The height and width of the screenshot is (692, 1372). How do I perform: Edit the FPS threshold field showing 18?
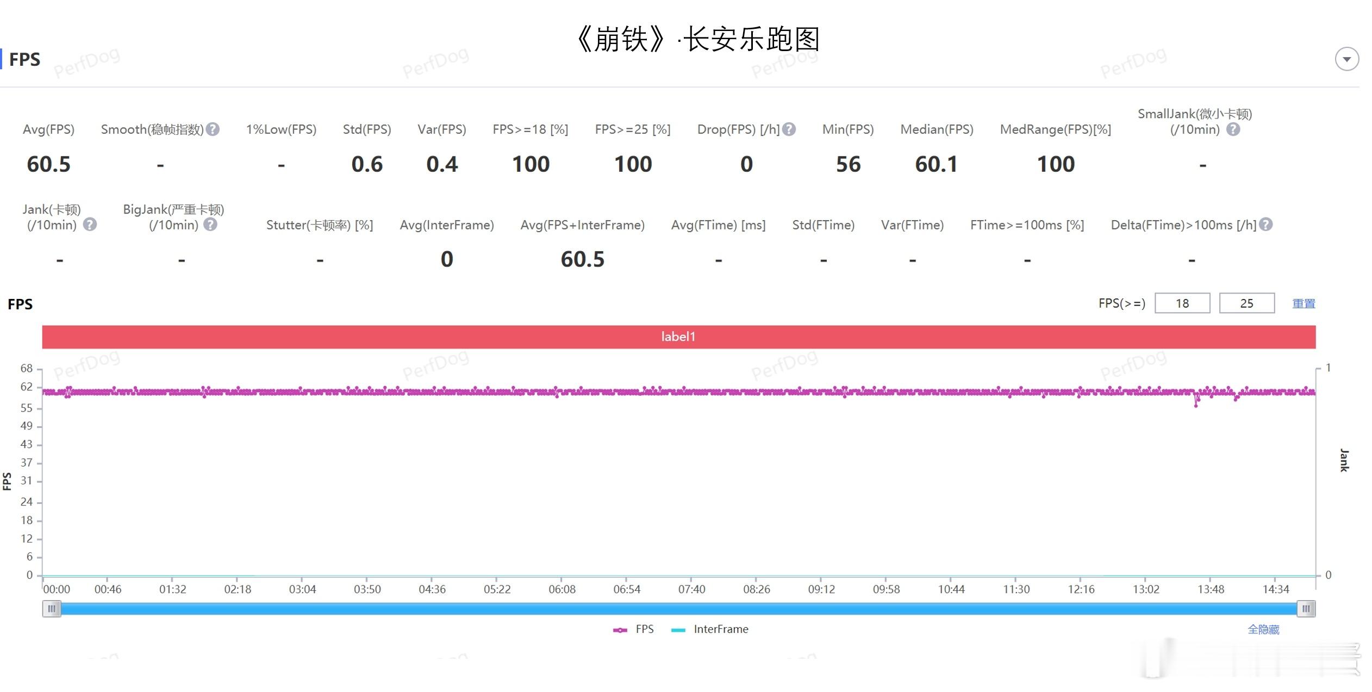(1182, 303)
